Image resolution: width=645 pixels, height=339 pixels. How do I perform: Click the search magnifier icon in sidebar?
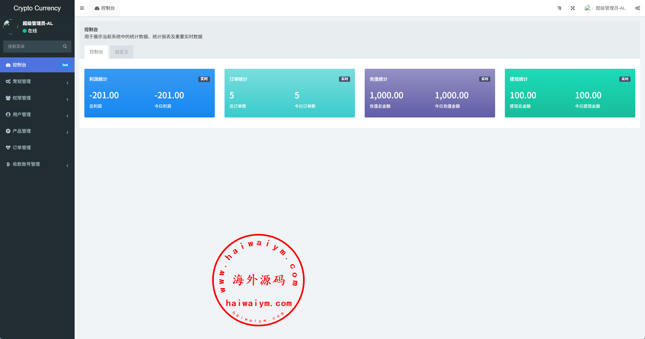coord(65,46)
